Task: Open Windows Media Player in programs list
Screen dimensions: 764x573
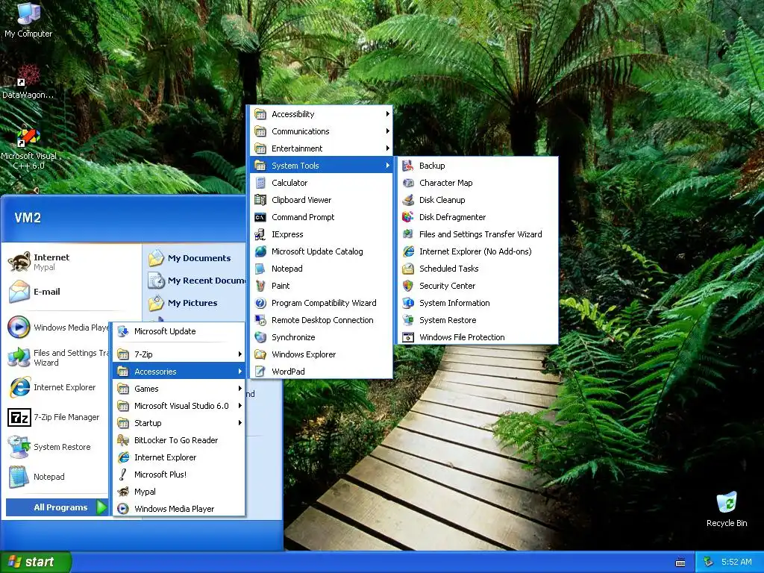Action: 179,509
